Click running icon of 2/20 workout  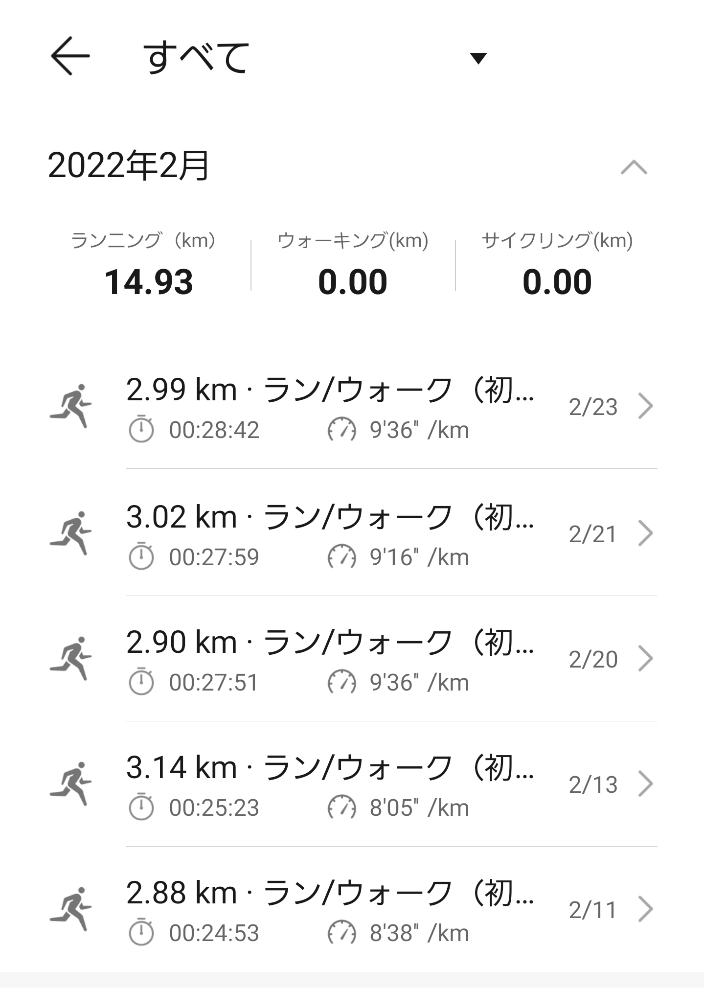(x=71, y=659)
